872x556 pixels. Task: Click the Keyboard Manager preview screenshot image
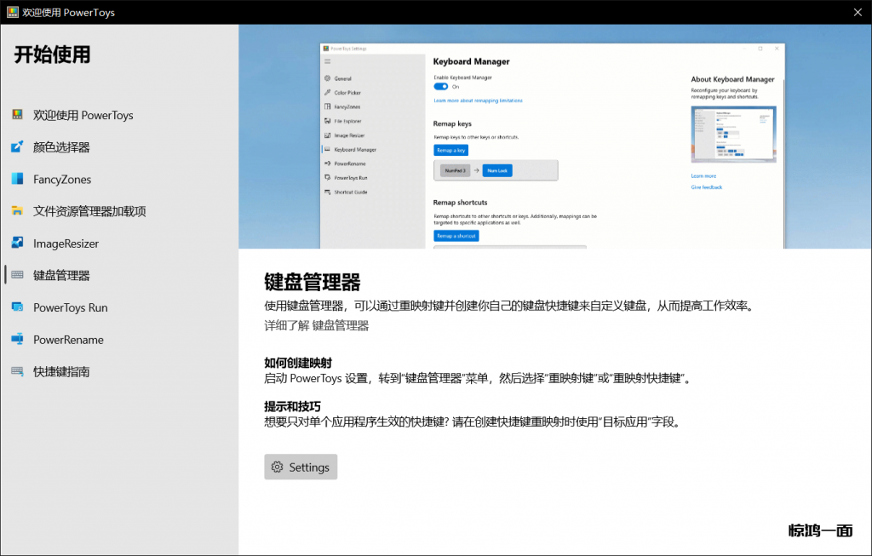point(554,145)
